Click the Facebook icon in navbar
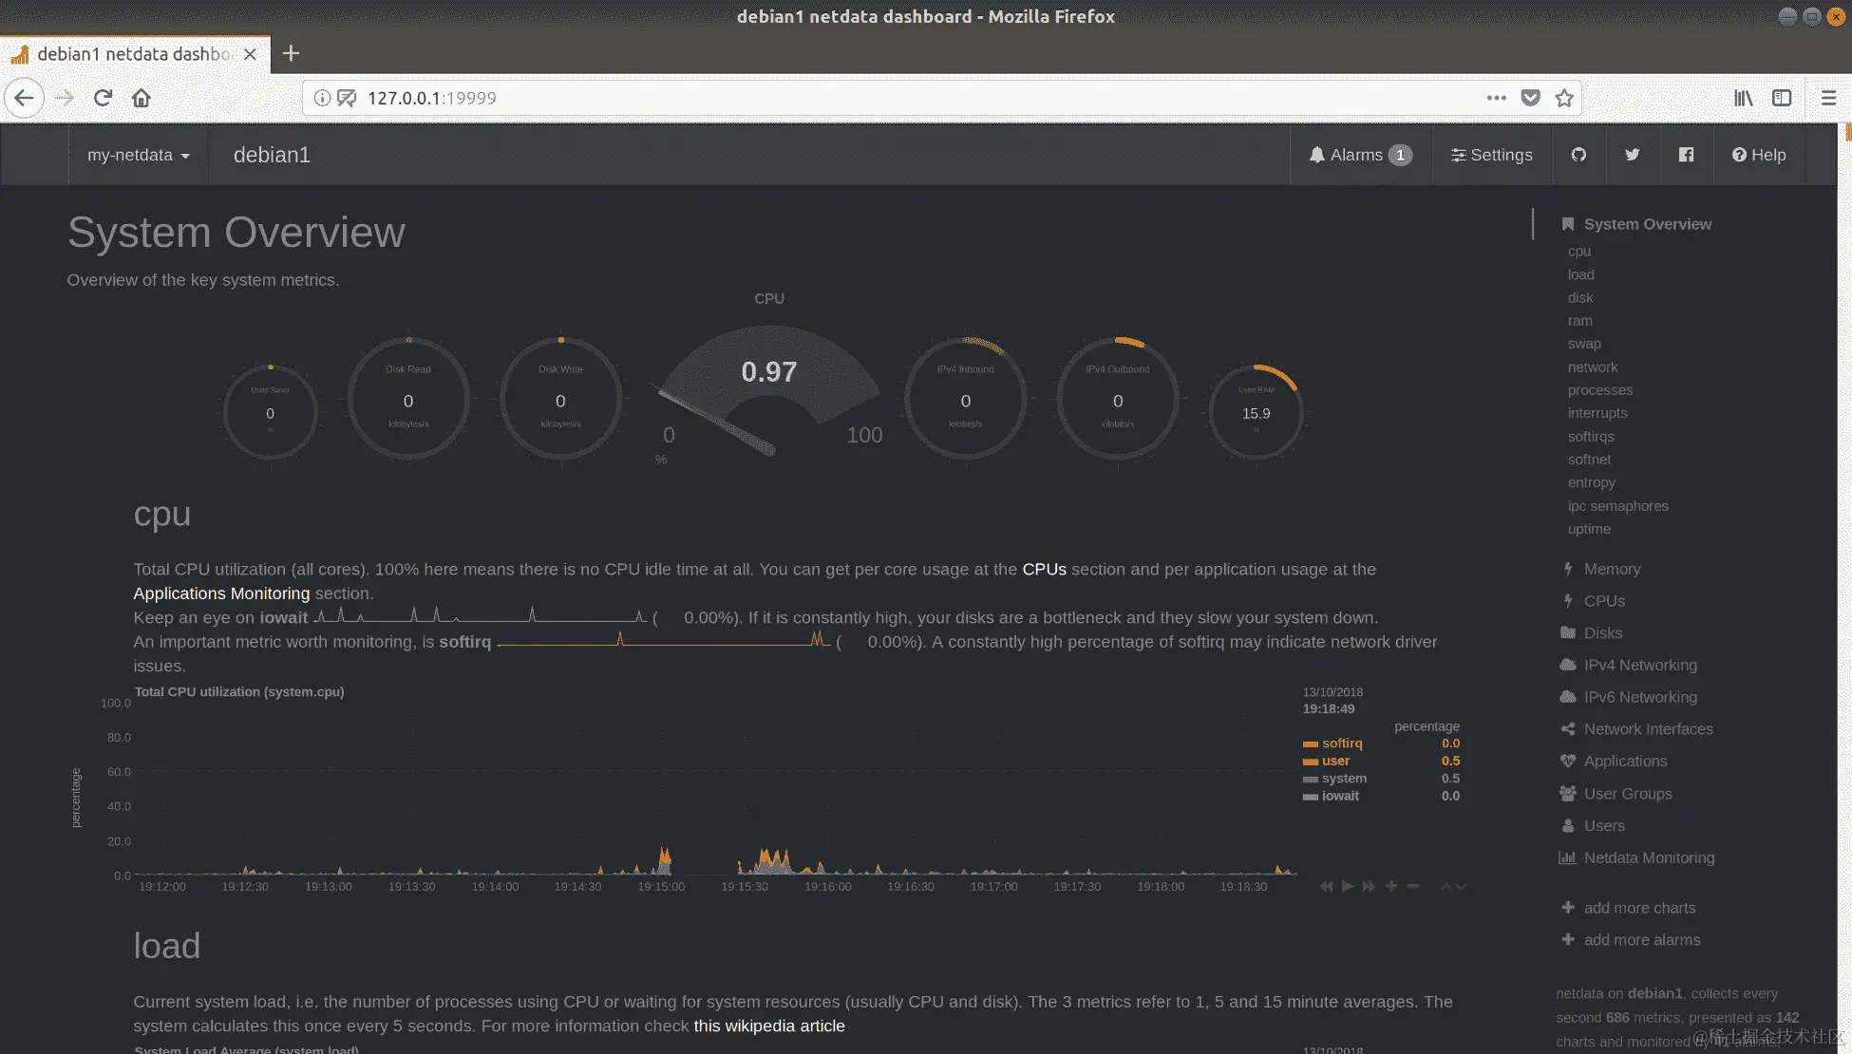Image resolution: width=1852 pixels, height=1054 pixels. pos(1686,155)
